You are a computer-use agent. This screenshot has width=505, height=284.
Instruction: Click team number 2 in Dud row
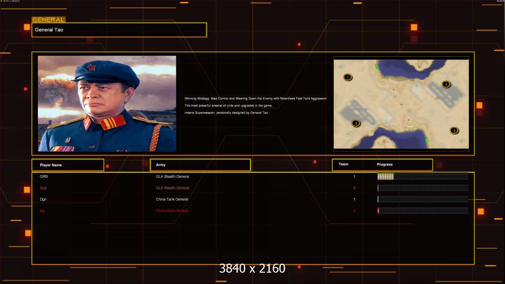coord(354,188)
